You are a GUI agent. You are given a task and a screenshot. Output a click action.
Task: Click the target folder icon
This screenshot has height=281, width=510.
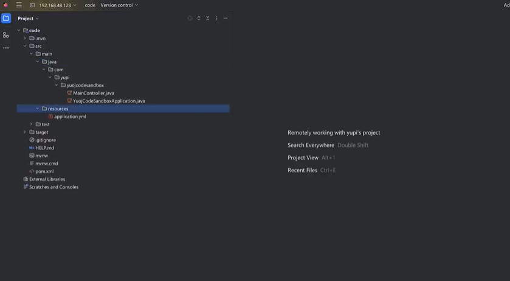(32, 132)
